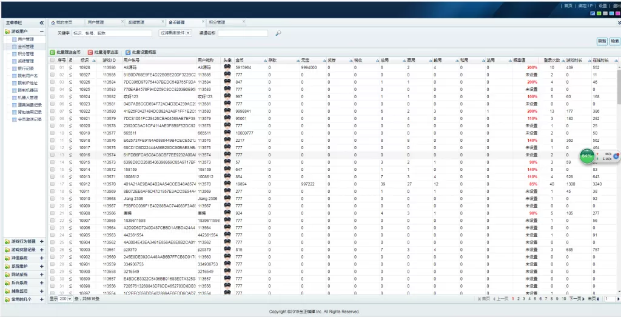Check the checkbox for row 05
This screenshot has width=621, height=317.
52,96
